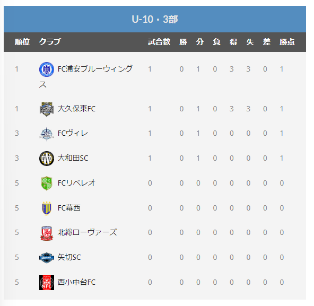Select the FCリベレオ green shield logo
The image size is (314, 306).
[x=47, y=183]
